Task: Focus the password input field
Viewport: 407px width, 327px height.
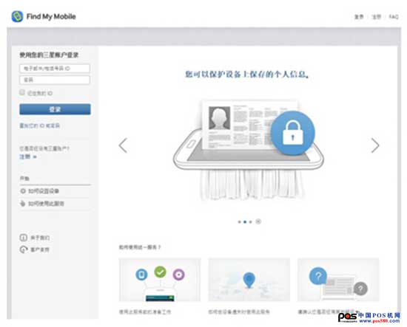Action: point(55,80)
